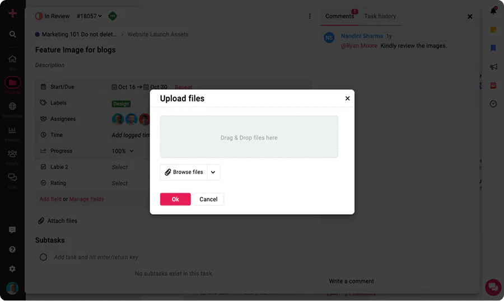Open the yellow sticky notes icon
Screen dimensions: 504x301
(493, 30)
